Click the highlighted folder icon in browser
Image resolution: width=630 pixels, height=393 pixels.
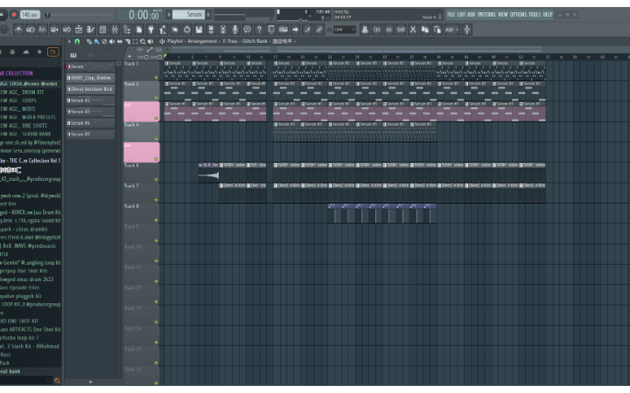pos(52,52)
